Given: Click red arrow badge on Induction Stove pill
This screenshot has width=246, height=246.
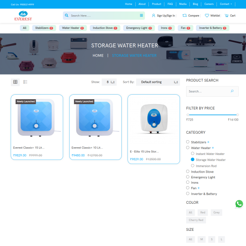Looking at the screenshot, I should click(116, 28).
